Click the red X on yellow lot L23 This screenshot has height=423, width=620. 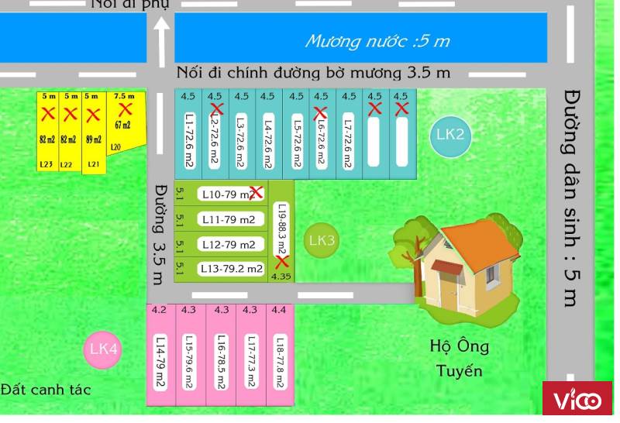coord(48,115)
